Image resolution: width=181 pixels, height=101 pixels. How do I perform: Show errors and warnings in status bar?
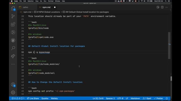18,98
